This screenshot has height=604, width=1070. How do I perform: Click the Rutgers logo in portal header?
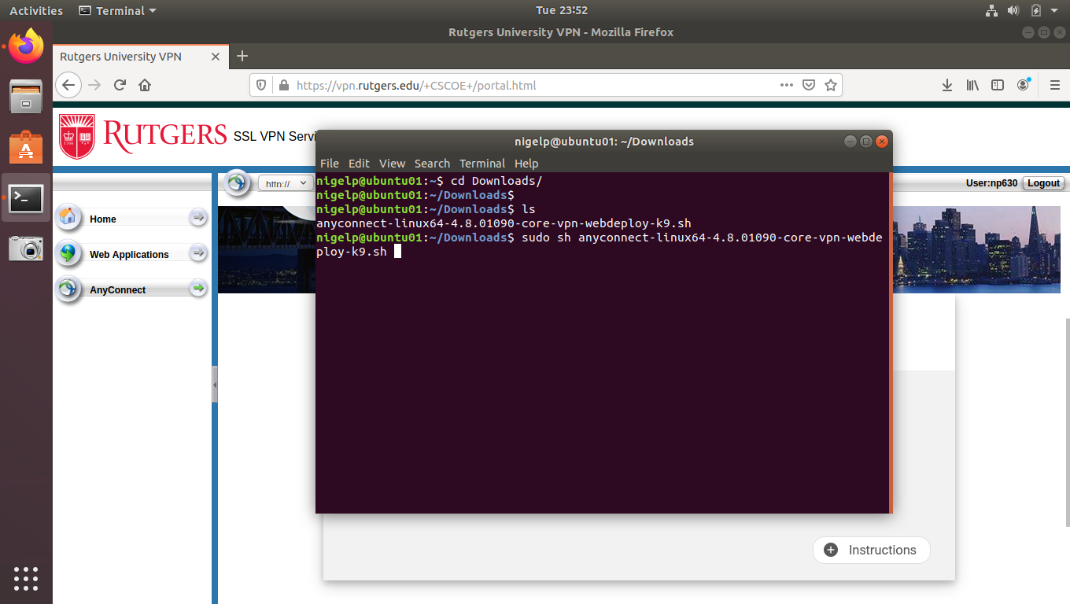pyautogui.click(x=143, y=137)
